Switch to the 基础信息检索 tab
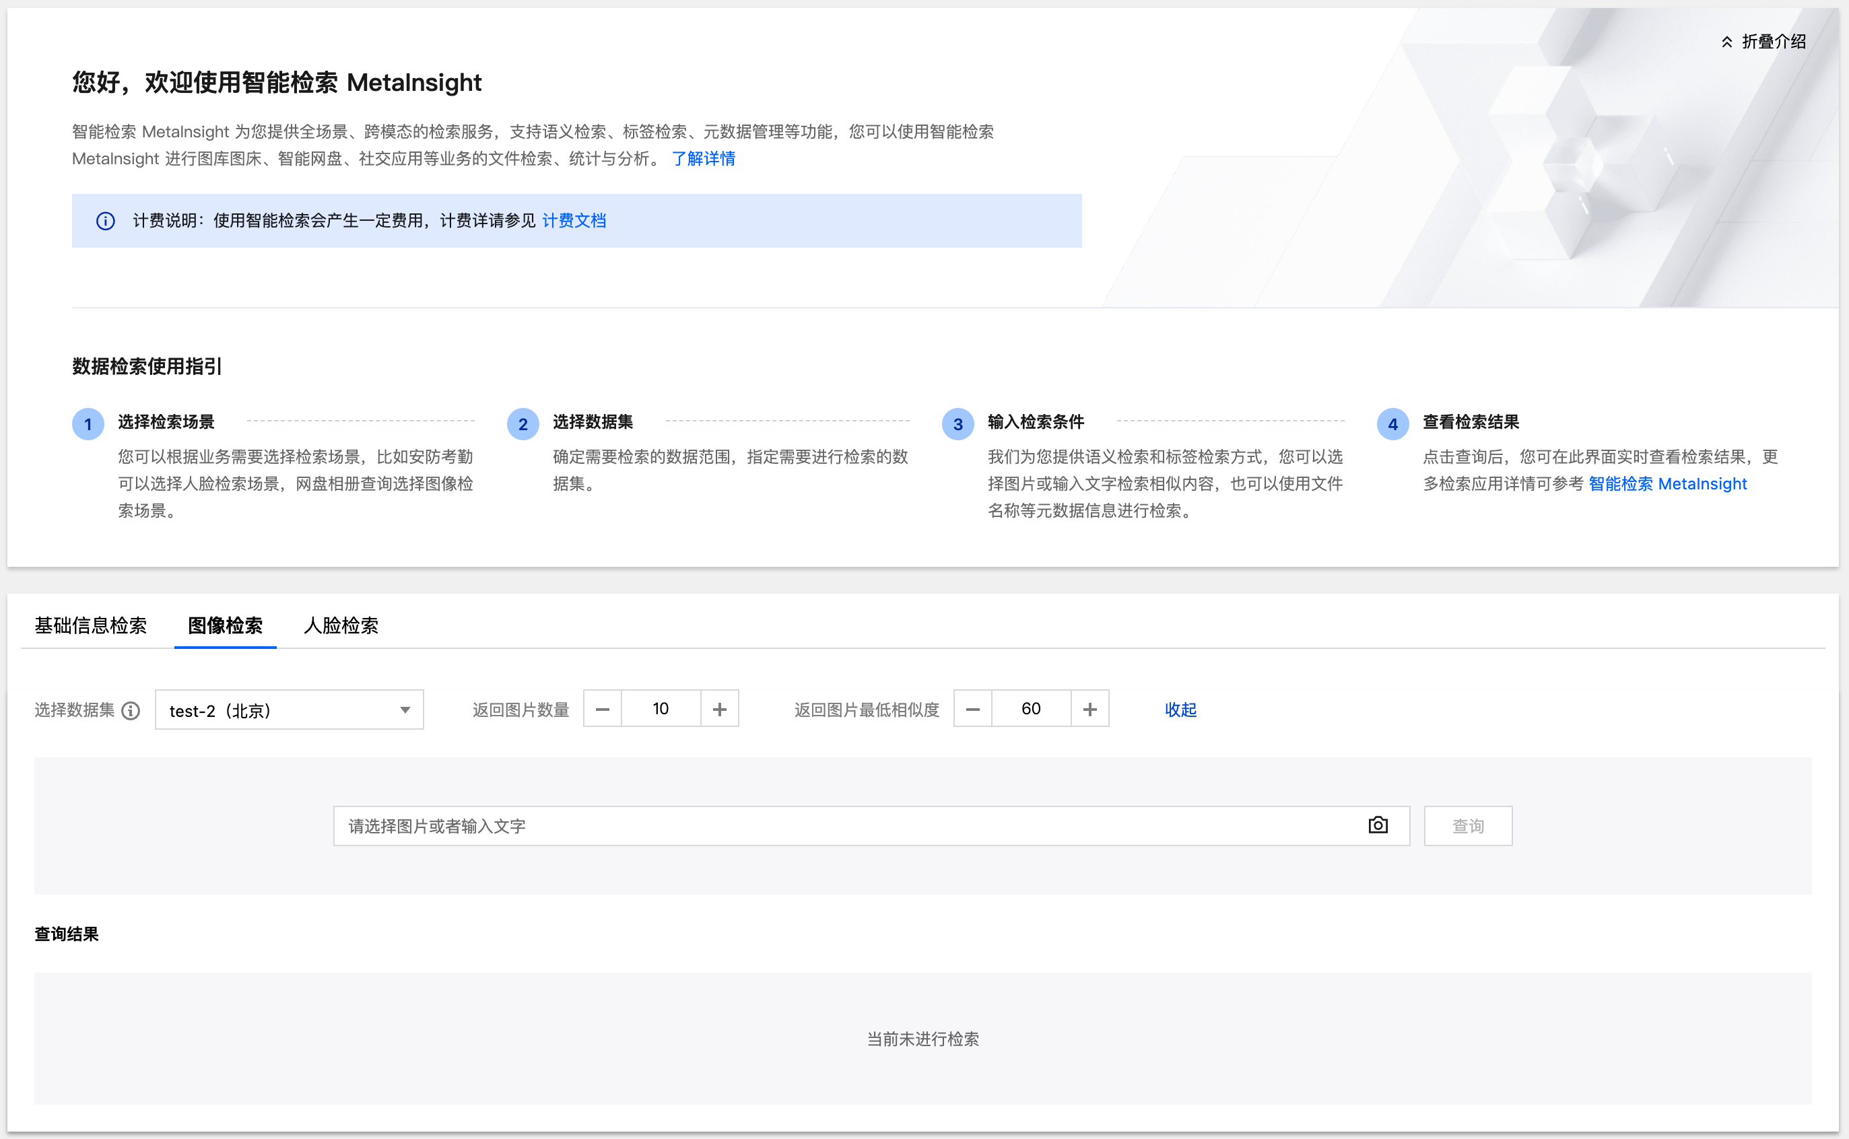The image size is (1849, 1139). 90,625
